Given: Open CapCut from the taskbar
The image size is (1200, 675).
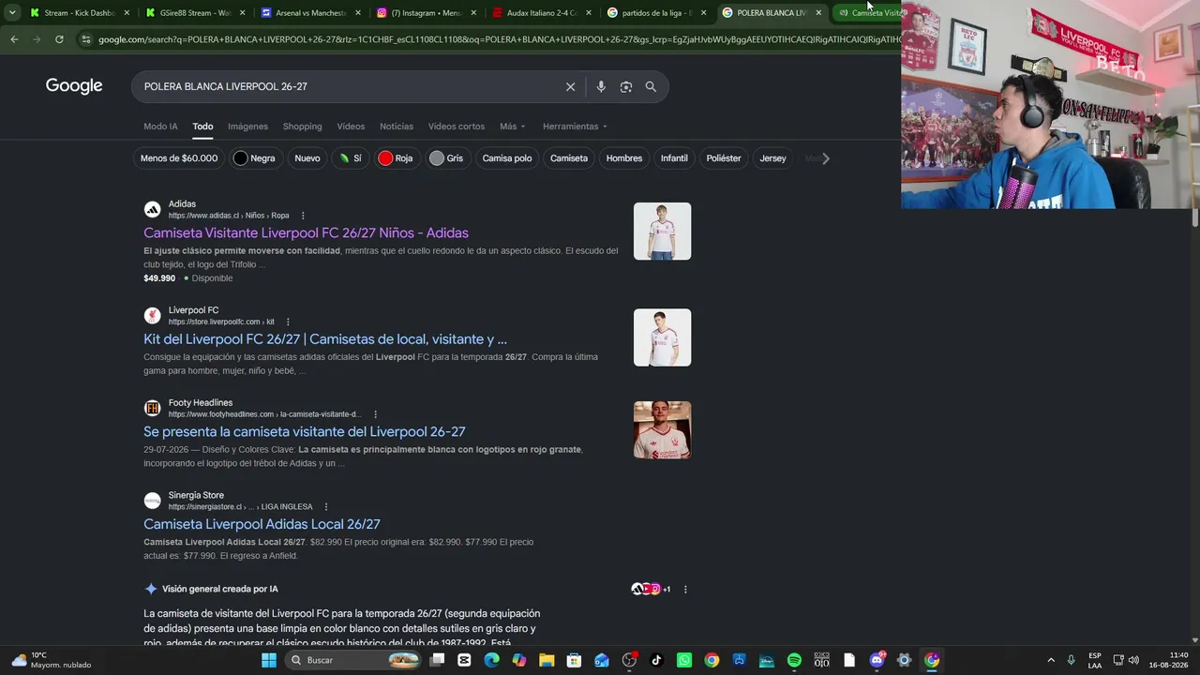Looking at the screenshot, I should (x=464, y=660).
